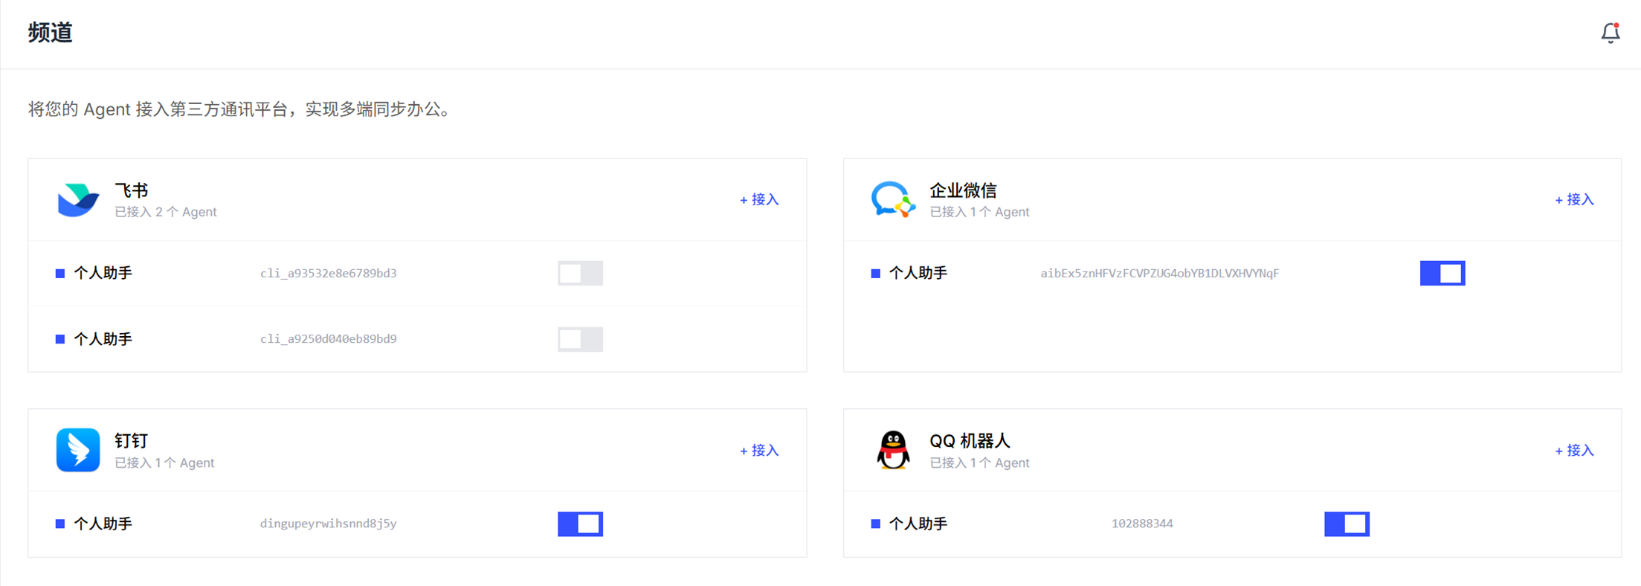
Task: Disable the 企业微信 个人助手 toggle
Action: click(1442, 273)
